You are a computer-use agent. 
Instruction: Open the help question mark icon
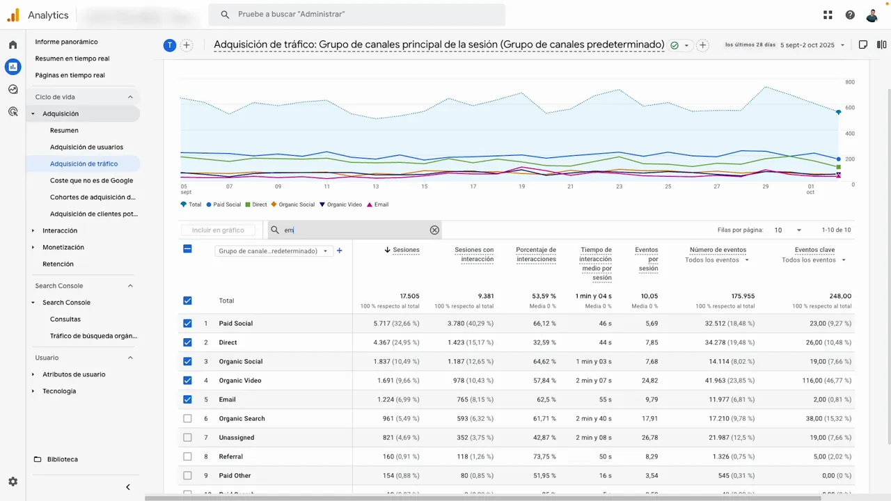pos(850,15)
